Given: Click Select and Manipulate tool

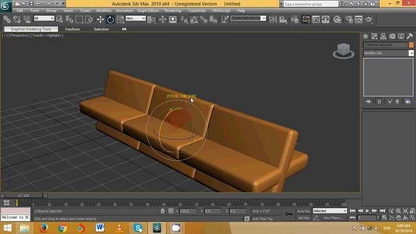Looking at the screenshot, I should (x=162, y=19).
